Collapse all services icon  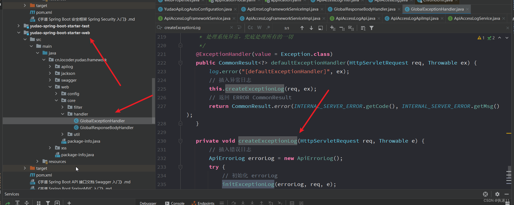point(27,203)
